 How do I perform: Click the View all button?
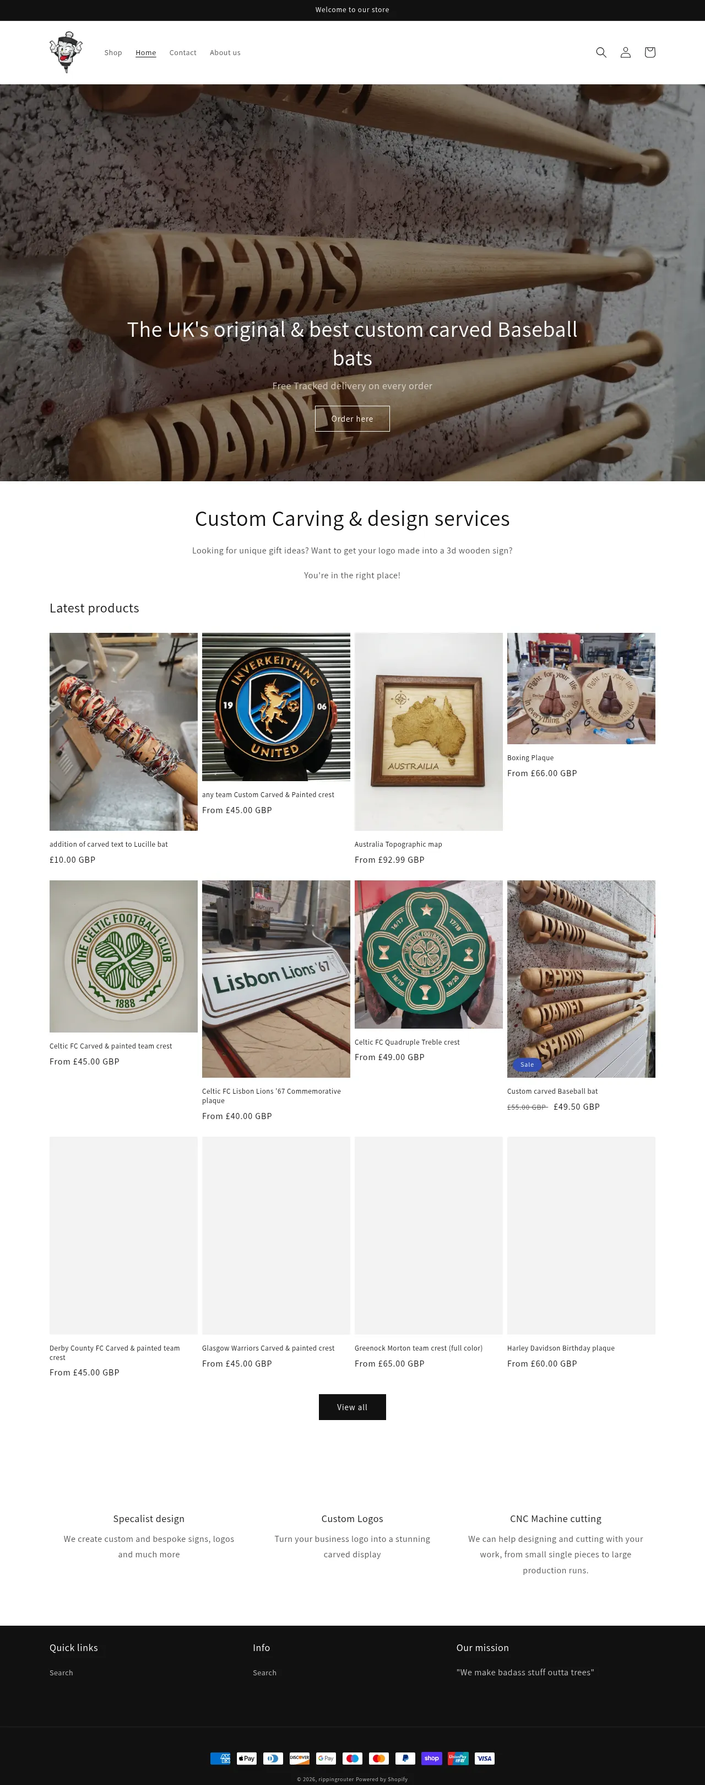point(352,1407)
